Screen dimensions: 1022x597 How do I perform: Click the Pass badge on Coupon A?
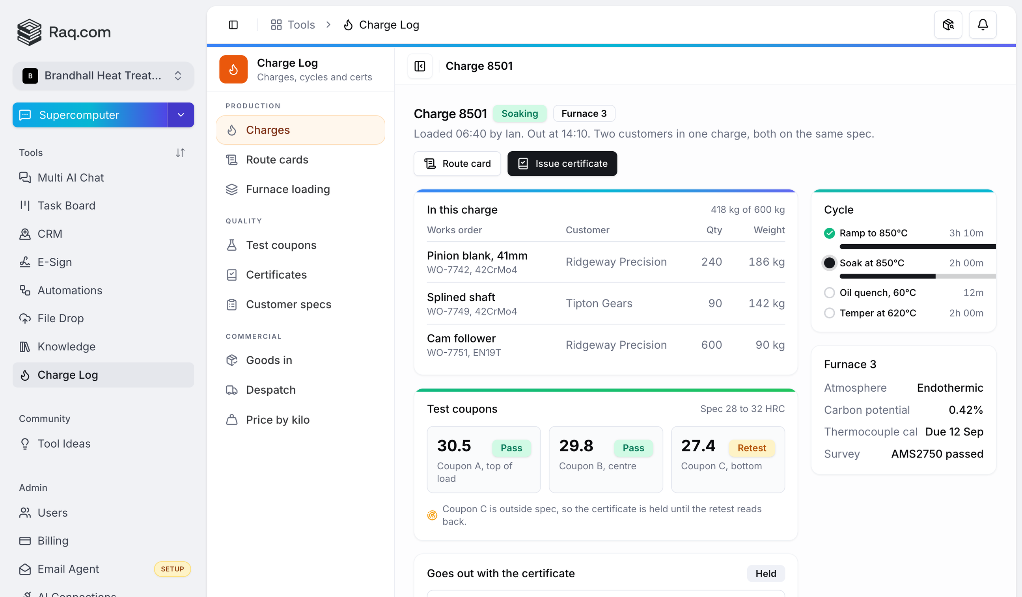click(511, 448)
